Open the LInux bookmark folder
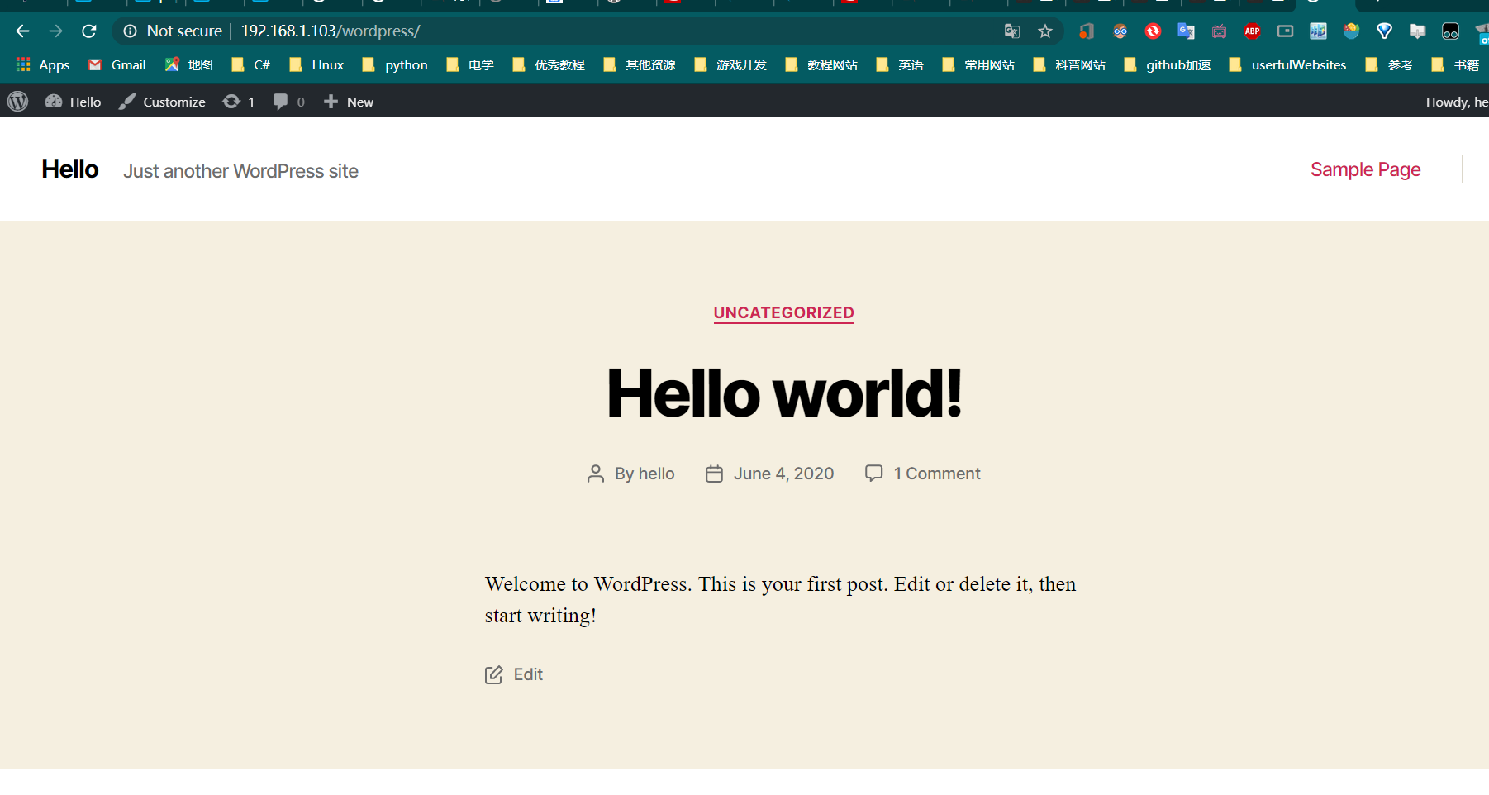 (x=316, y=64)
